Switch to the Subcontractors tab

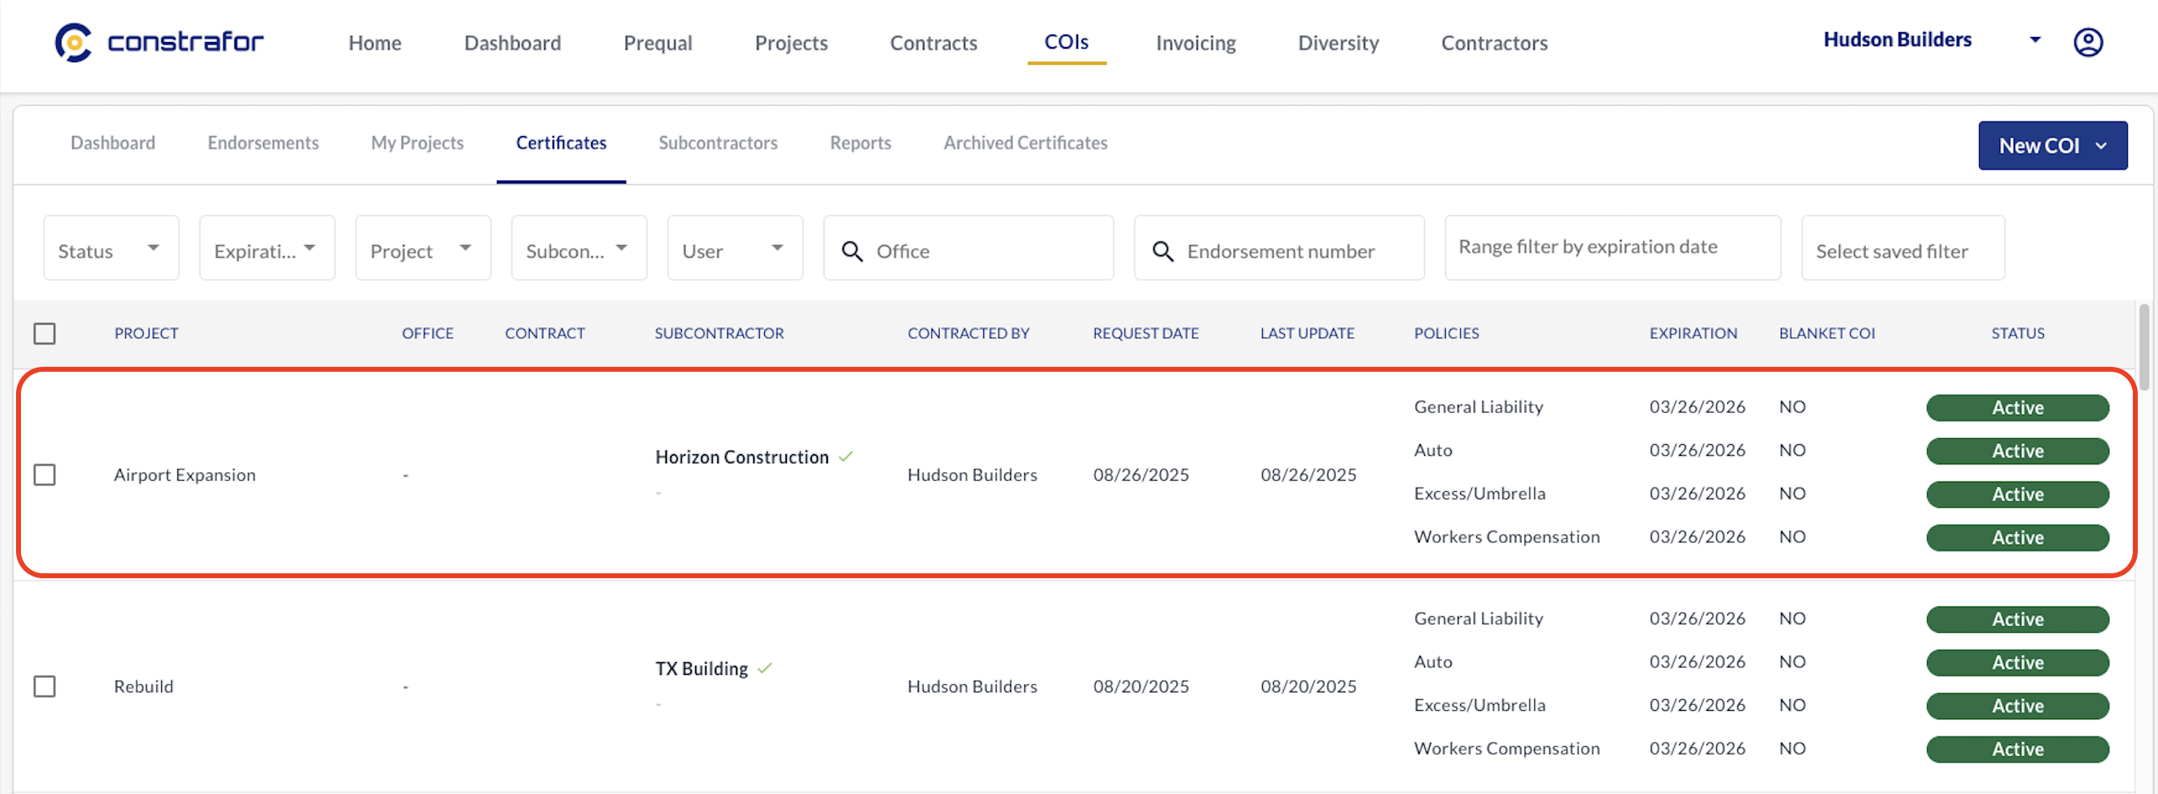718,143
